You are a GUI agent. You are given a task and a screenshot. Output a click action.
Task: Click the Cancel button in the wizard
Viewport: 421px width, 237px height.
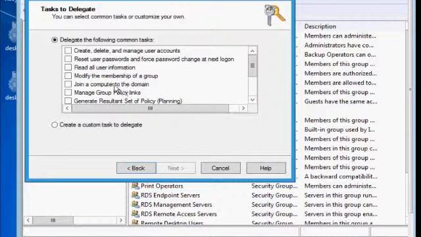[x=220, y=168]
